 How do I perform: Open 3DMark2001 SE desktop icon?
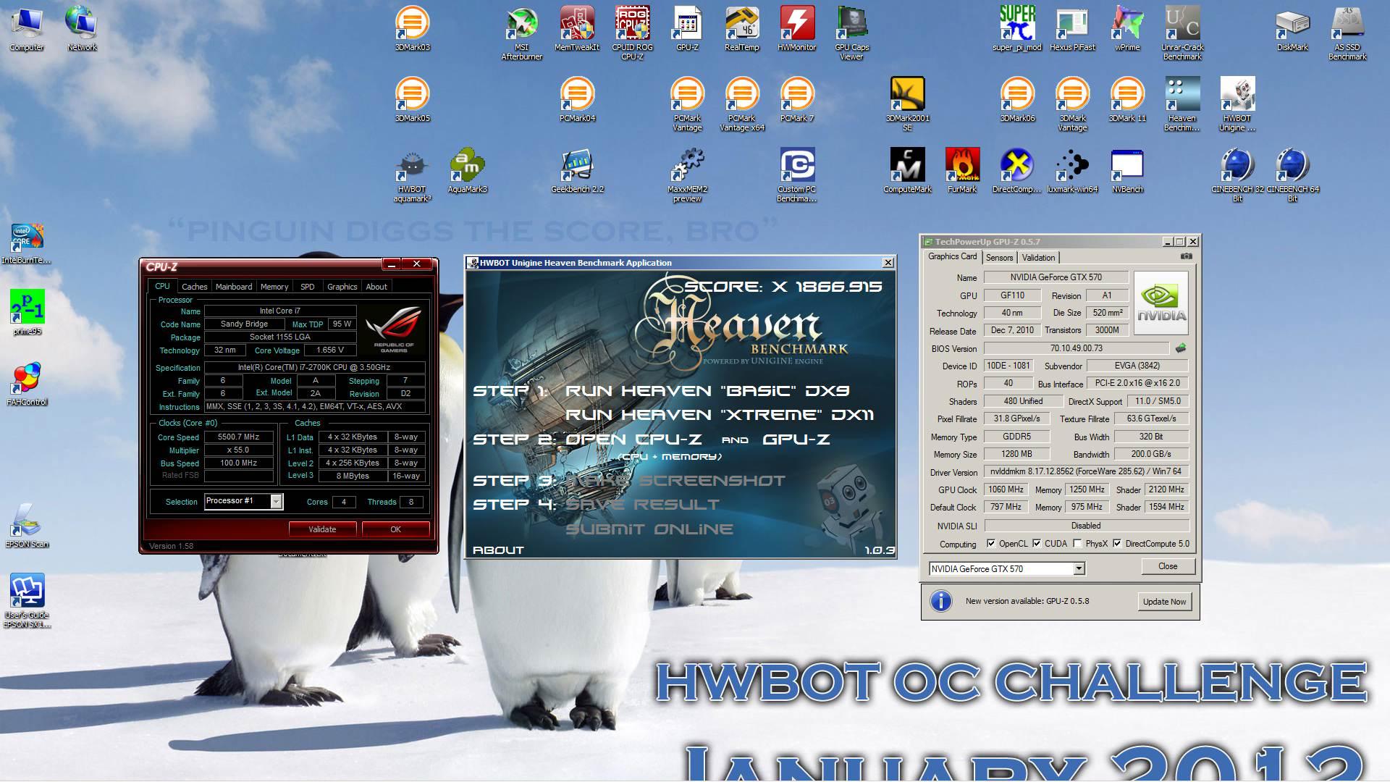pyautogui.click(x=907, y=104)
